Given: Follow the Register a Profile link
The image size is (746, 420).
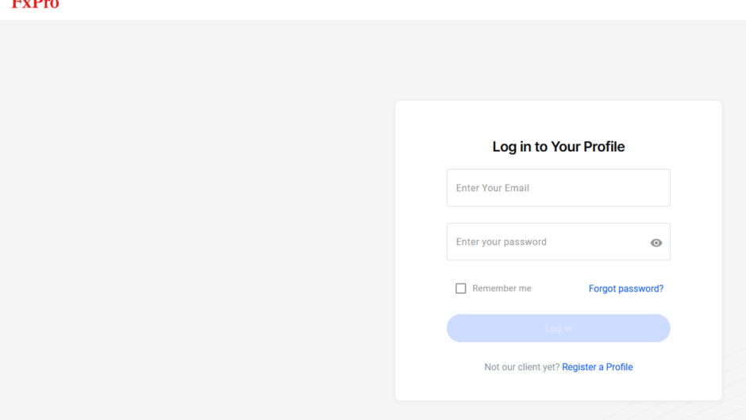Looking at the screenshot, I should coord(597,367).
